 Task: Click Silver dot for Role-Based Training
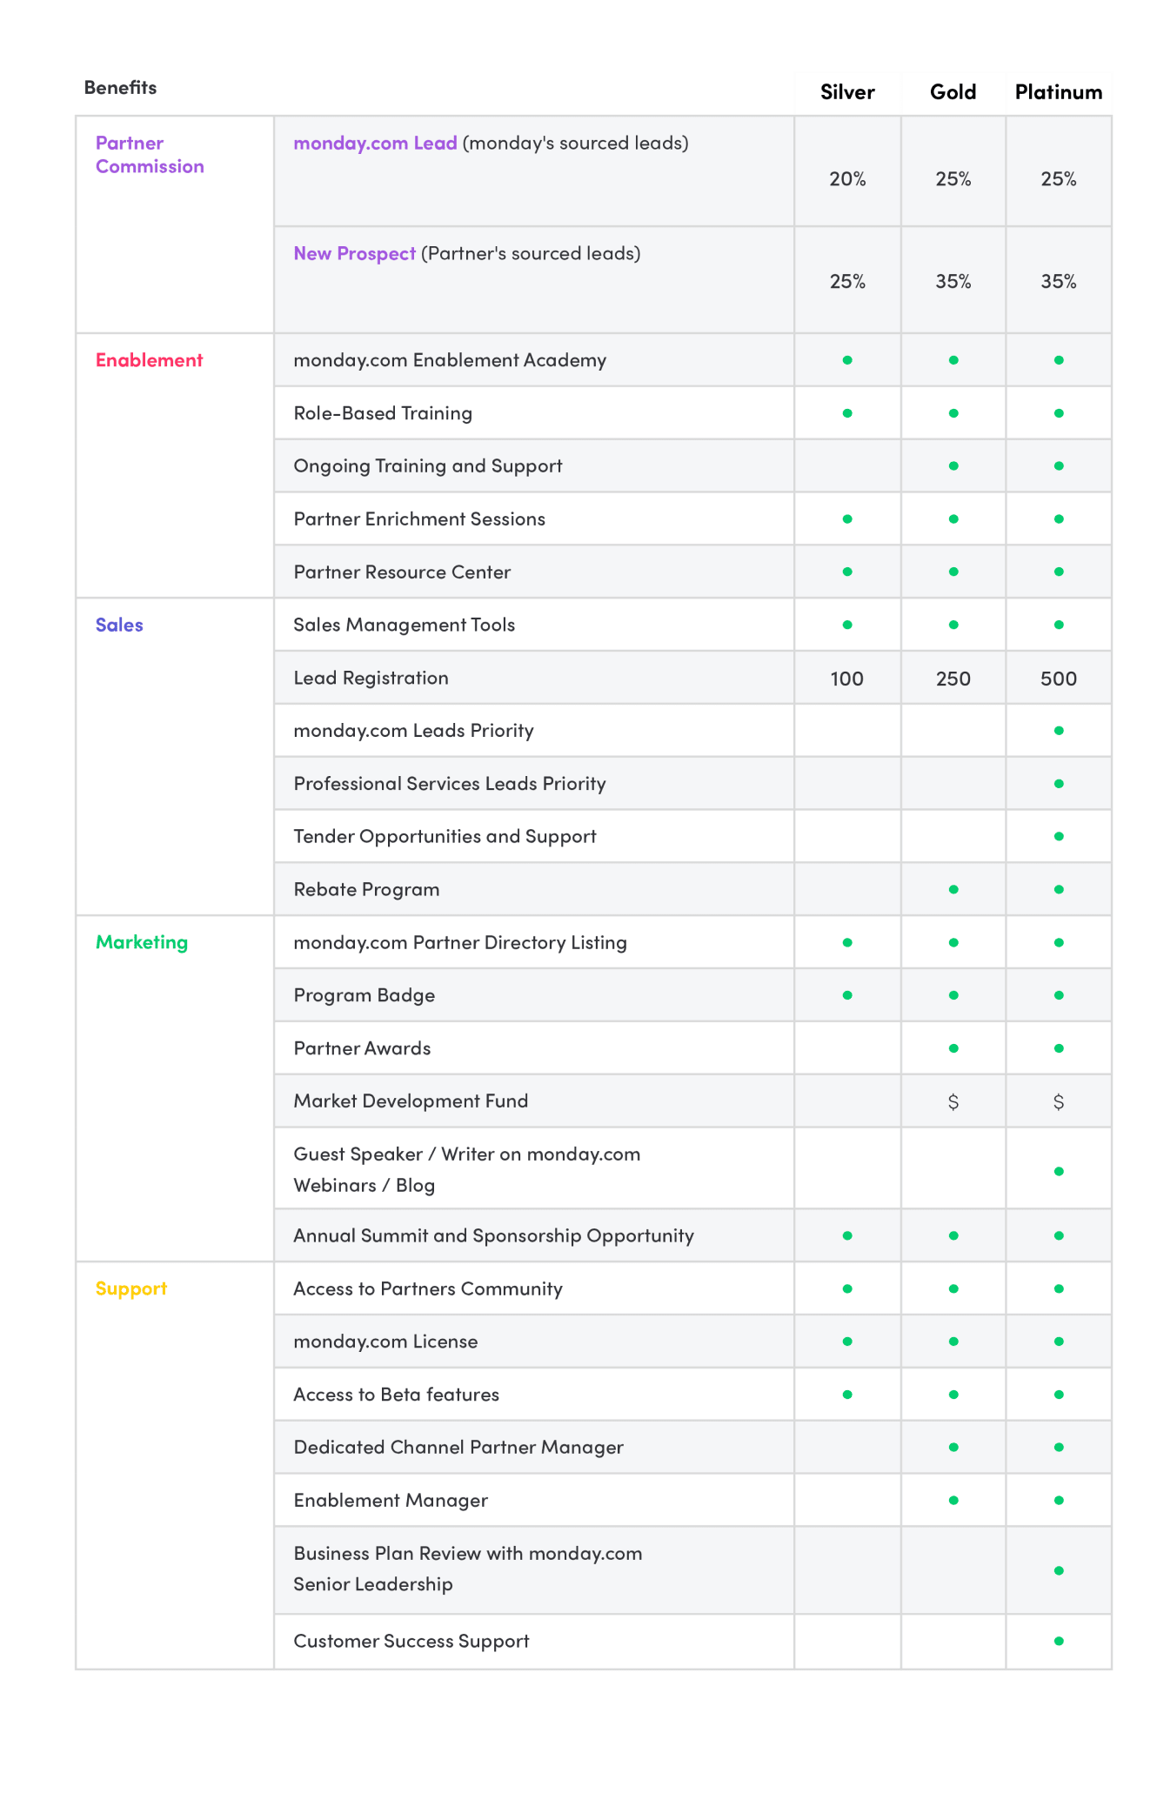tap(847, 413)
